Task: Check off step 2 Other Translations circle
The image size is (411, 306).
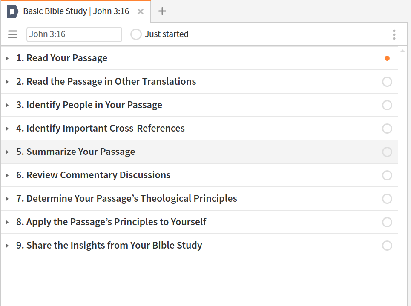Action: point(387,82)
